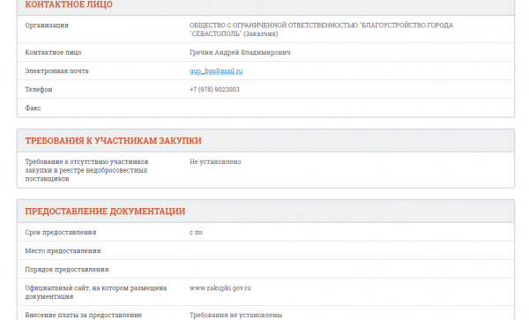Click the Организация label
Screen dimensions: 529x320
point(47,26)
